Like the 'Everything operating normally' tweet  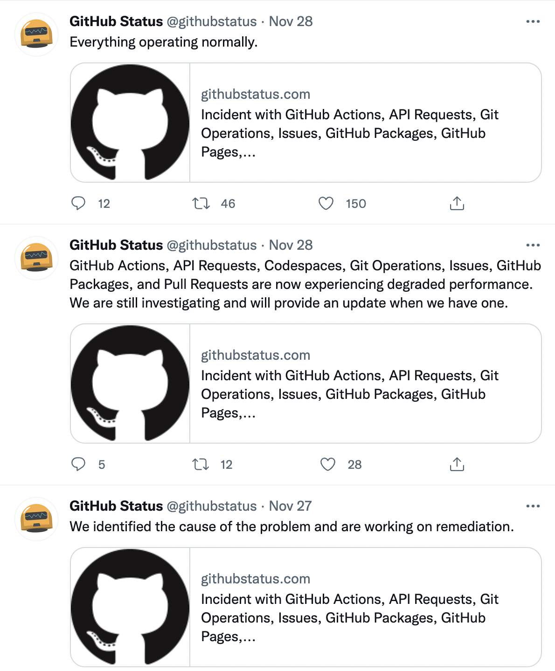326,203
